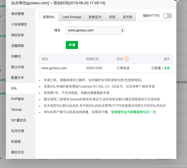
Task: Click the note 有效期1年，不支持续签
Action: pos(76,93)
